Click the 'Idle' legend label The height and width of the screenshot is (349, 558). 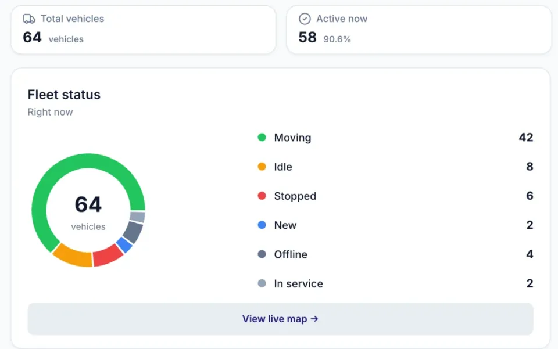[283, 167]
